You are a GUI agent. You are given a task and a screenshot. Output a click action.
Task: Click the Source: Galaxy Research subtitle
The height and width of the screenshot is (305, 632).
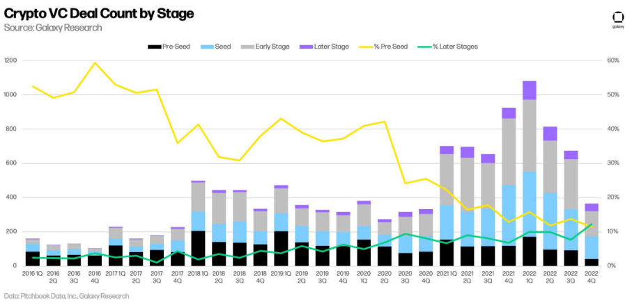(x=53, y=28)
